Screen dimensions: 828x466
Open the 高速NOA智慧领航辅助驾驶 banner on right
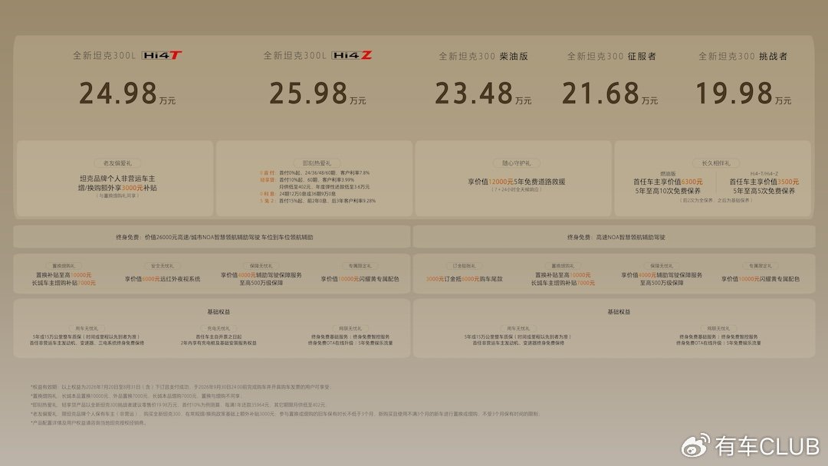(x=613, y=237)
